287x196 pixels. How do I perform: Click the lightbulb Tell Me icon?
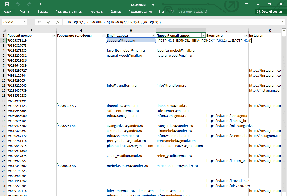(172, 12)
